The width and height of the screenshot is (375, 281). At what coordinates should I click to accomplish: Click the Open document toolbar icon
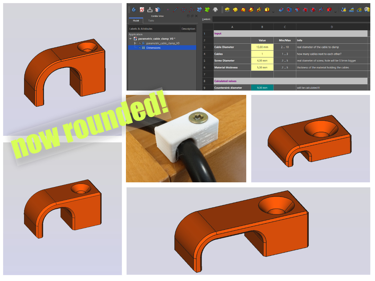[x=142, y=10]
